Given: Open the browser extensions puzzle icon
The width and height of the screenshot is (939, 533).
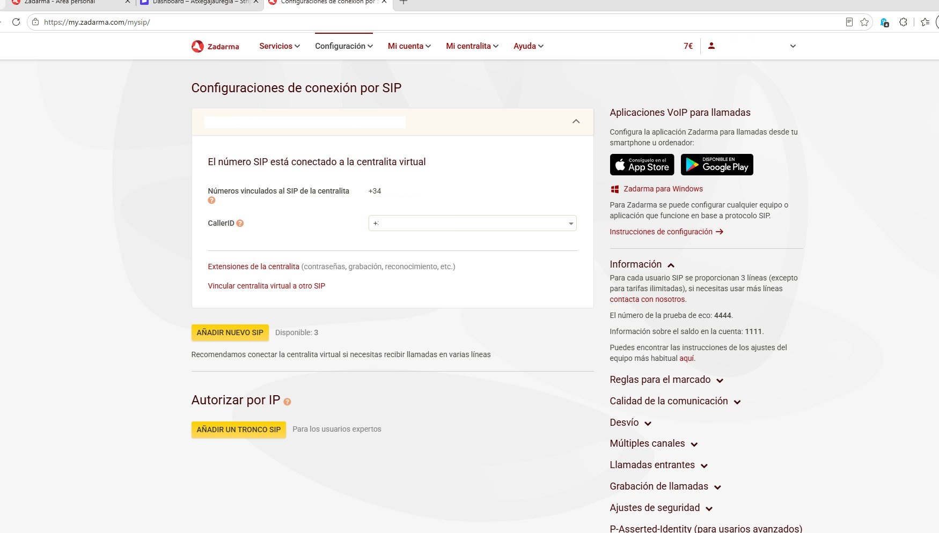Looking at the screenshot, I should pyautogui.click(x=904, y=22).
